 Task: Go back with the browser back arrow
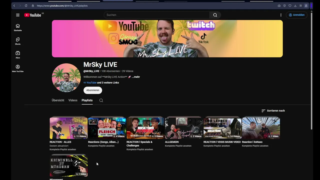click(14, 5)
